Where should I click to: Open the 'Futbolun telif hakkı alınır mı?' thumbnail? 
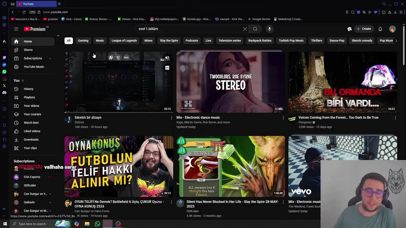click(x=119, y=167)
